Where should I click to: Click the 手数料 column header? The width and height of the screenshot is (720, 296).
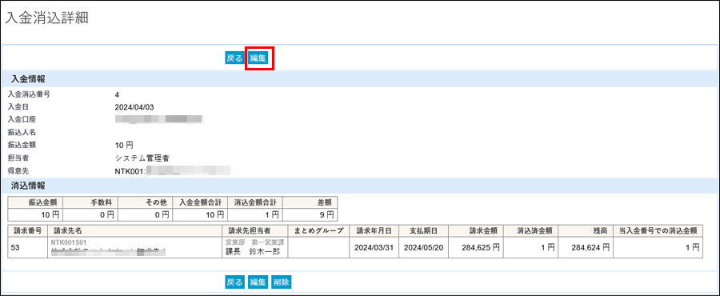[x=90, y=202]
